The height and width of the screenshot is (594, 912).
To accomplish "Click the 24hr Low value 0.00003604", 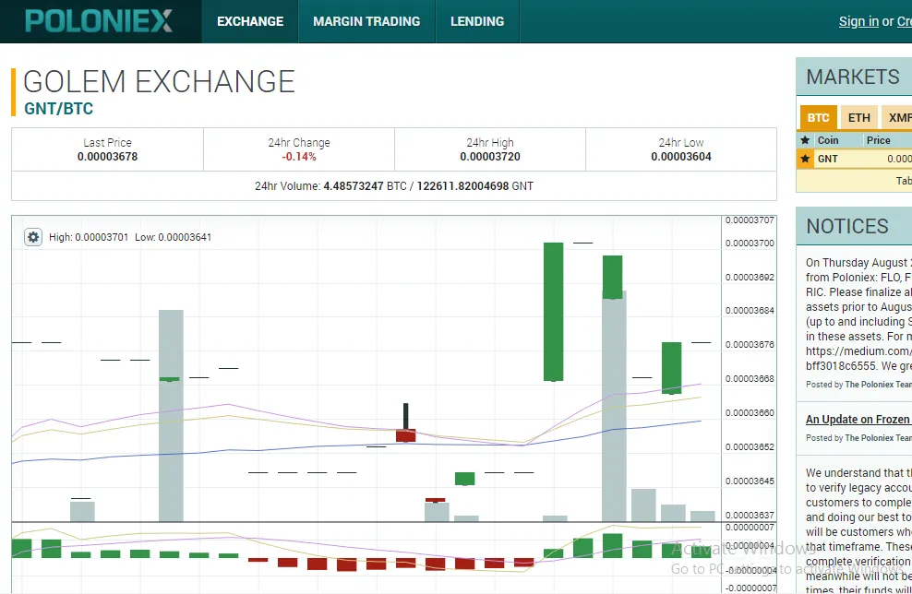I will pos(681,157).
